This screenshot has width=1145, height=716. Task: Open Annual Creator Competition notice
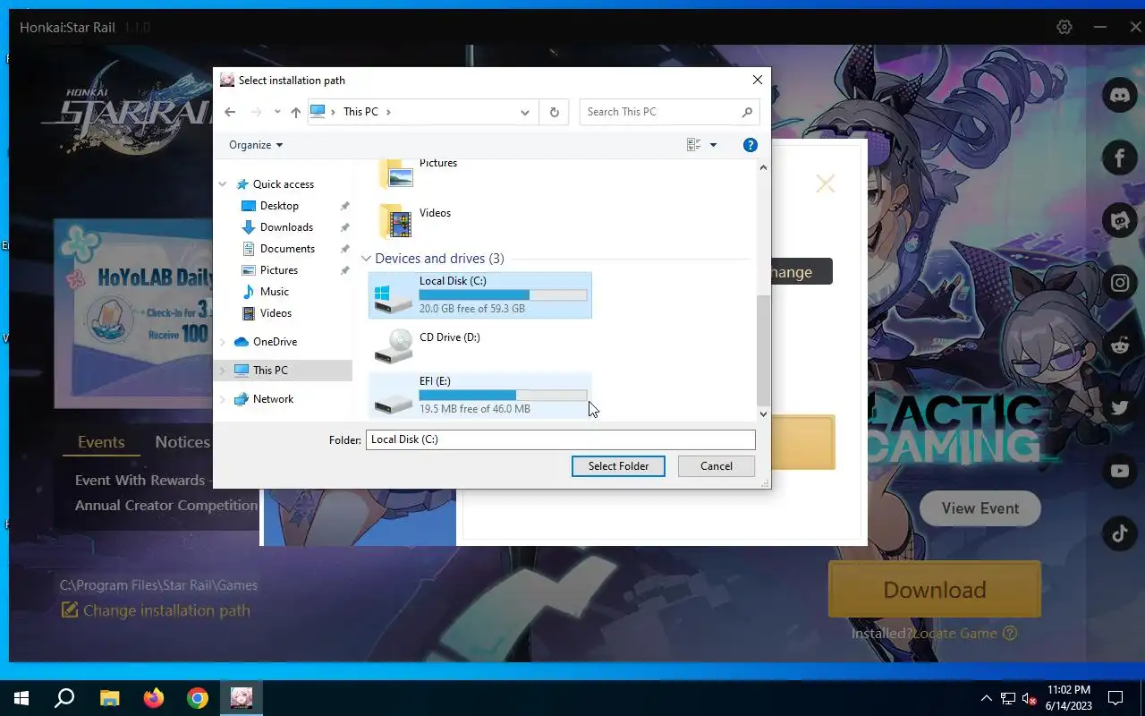[x=166, y=506]
